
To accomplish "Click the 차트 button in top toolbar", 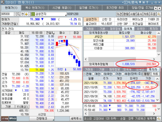I will pos(146,14).
